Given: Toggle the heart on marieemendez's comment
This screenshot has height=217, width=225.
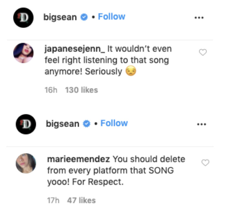Looking at the screenshot, I should [205, 163].
